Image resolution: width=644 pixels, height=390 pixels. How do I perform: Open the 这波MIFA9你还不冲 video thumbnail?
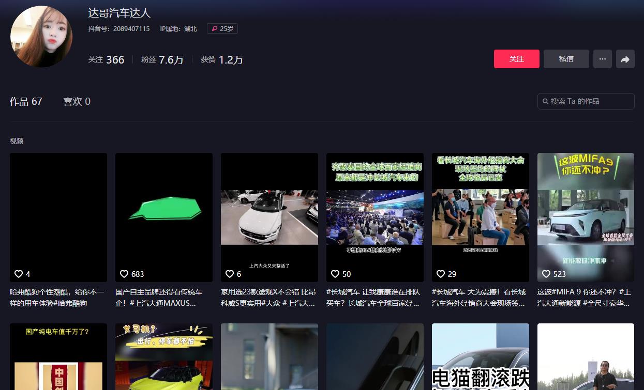tap(586, 217)
